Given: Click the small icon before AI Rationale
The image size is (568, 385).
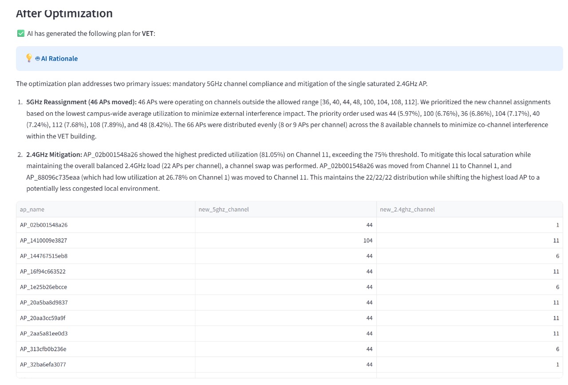Looking at the screenshot, I should coord(38,59).
